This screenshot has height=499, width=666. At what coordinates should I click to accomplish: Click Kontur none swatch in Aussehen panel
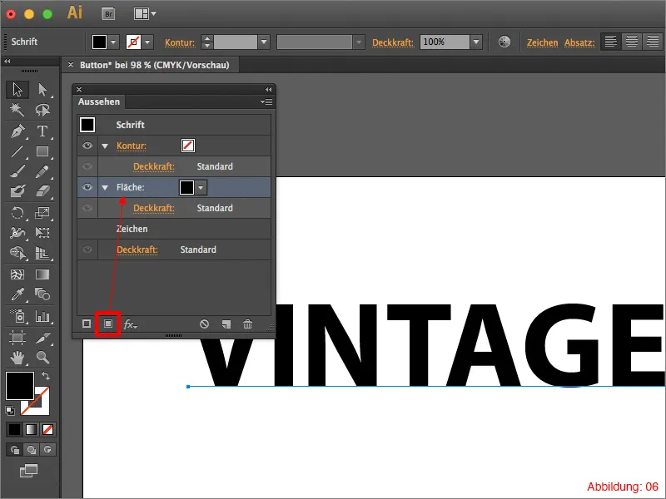click(188, 146)
